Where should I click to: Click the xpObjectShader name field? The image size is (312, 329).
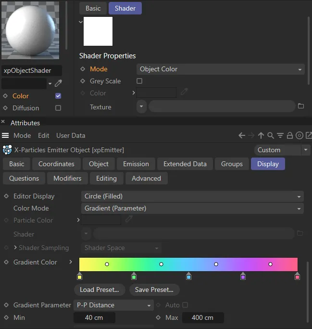click(32, 70)
